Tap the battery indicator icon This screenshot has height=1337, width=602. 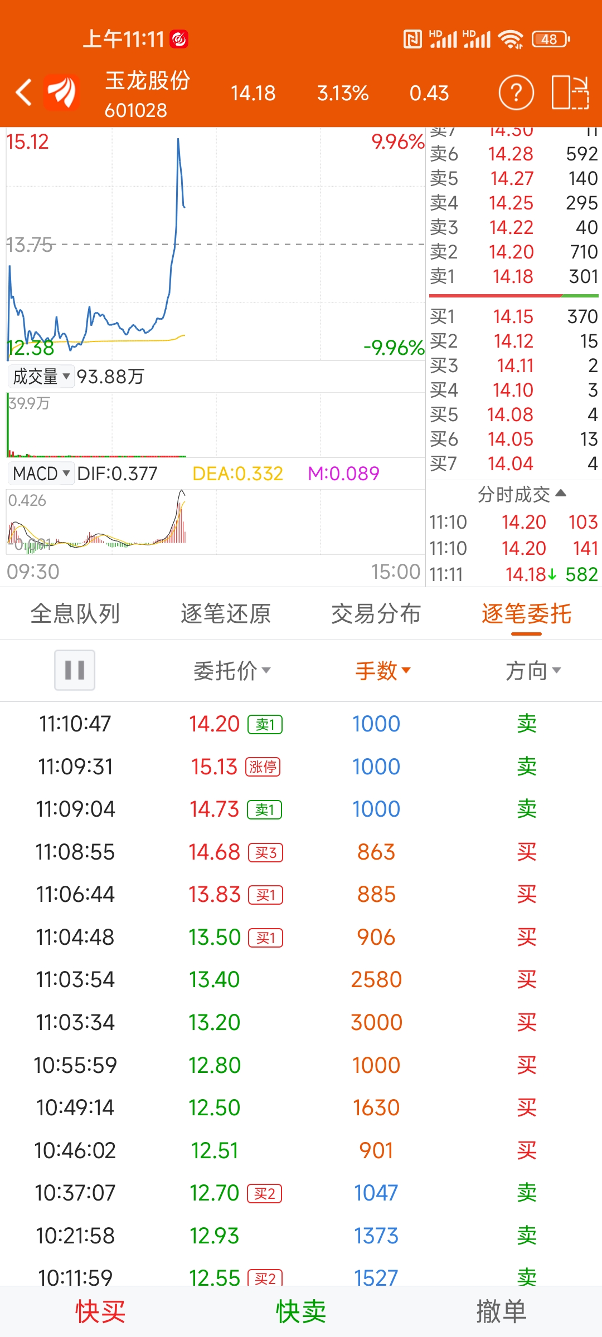pyautogui.click(x=551, y=39)
